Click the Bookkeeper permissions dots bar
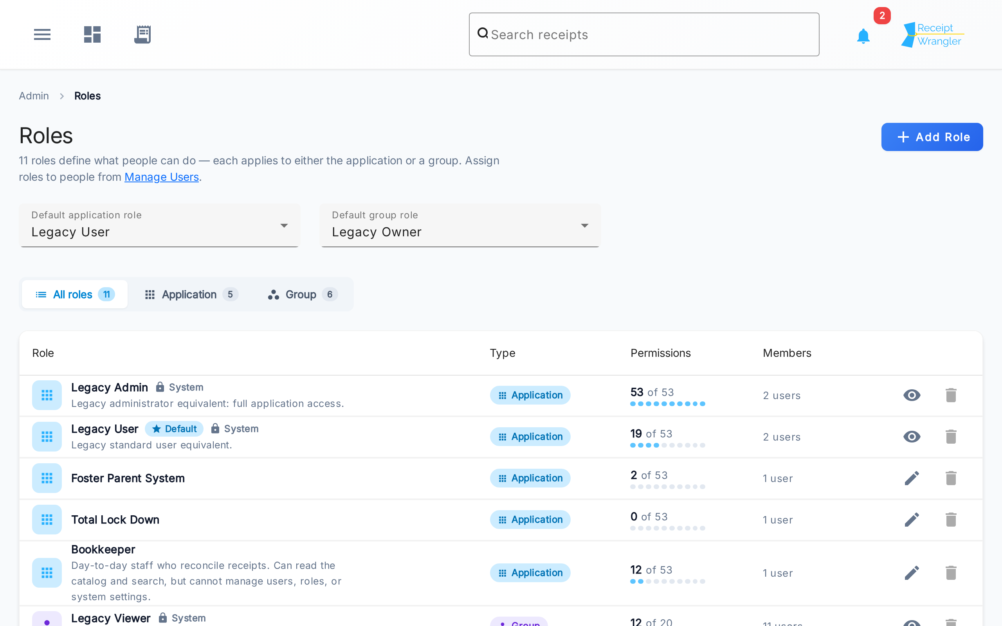The height and width of the screenshot is (626, 1002). pos(667,581)
